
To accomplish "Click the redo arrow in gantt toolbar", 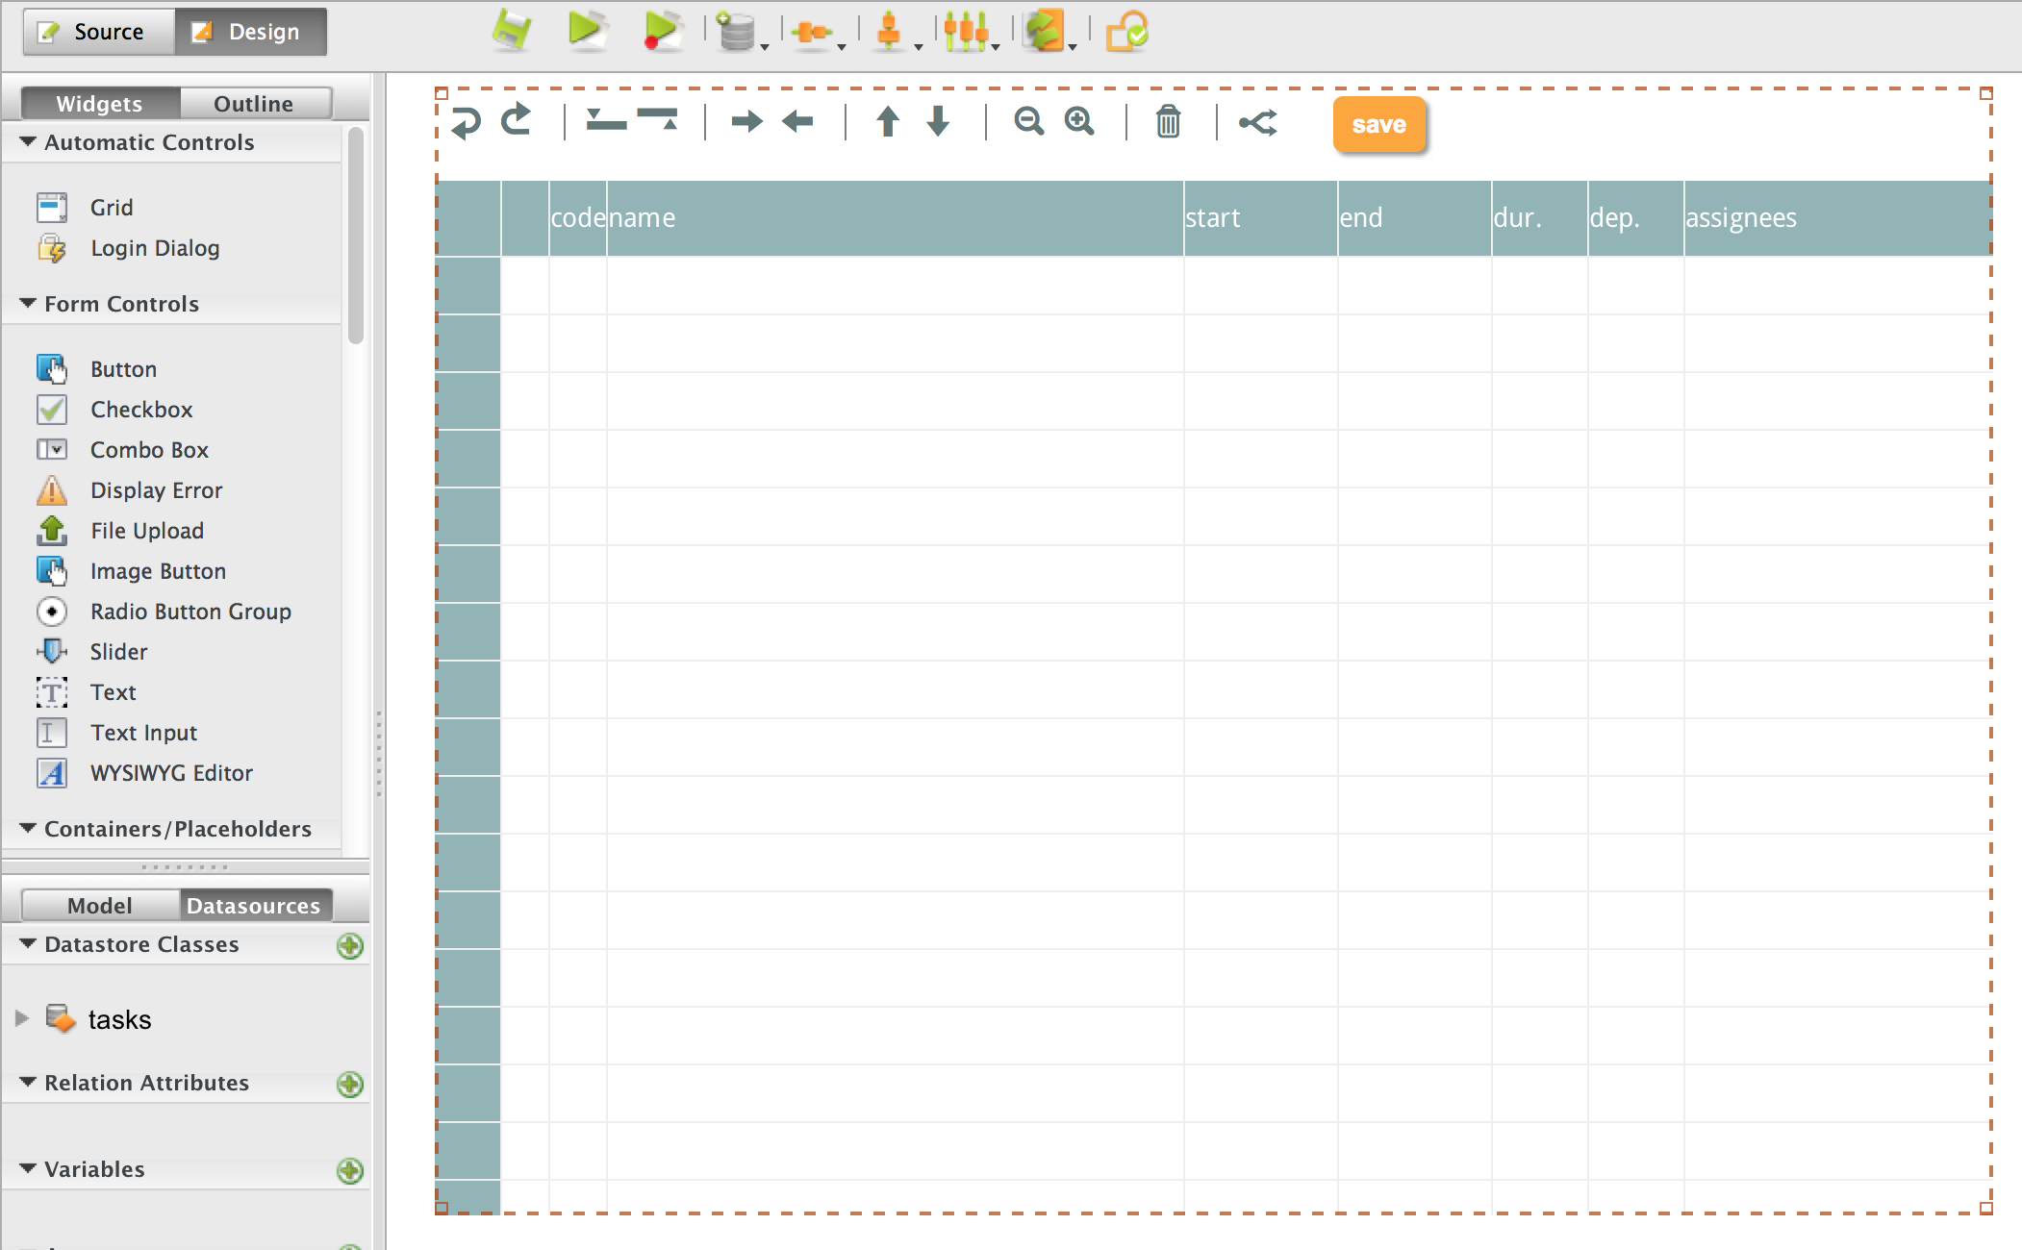I will (518, 120).
